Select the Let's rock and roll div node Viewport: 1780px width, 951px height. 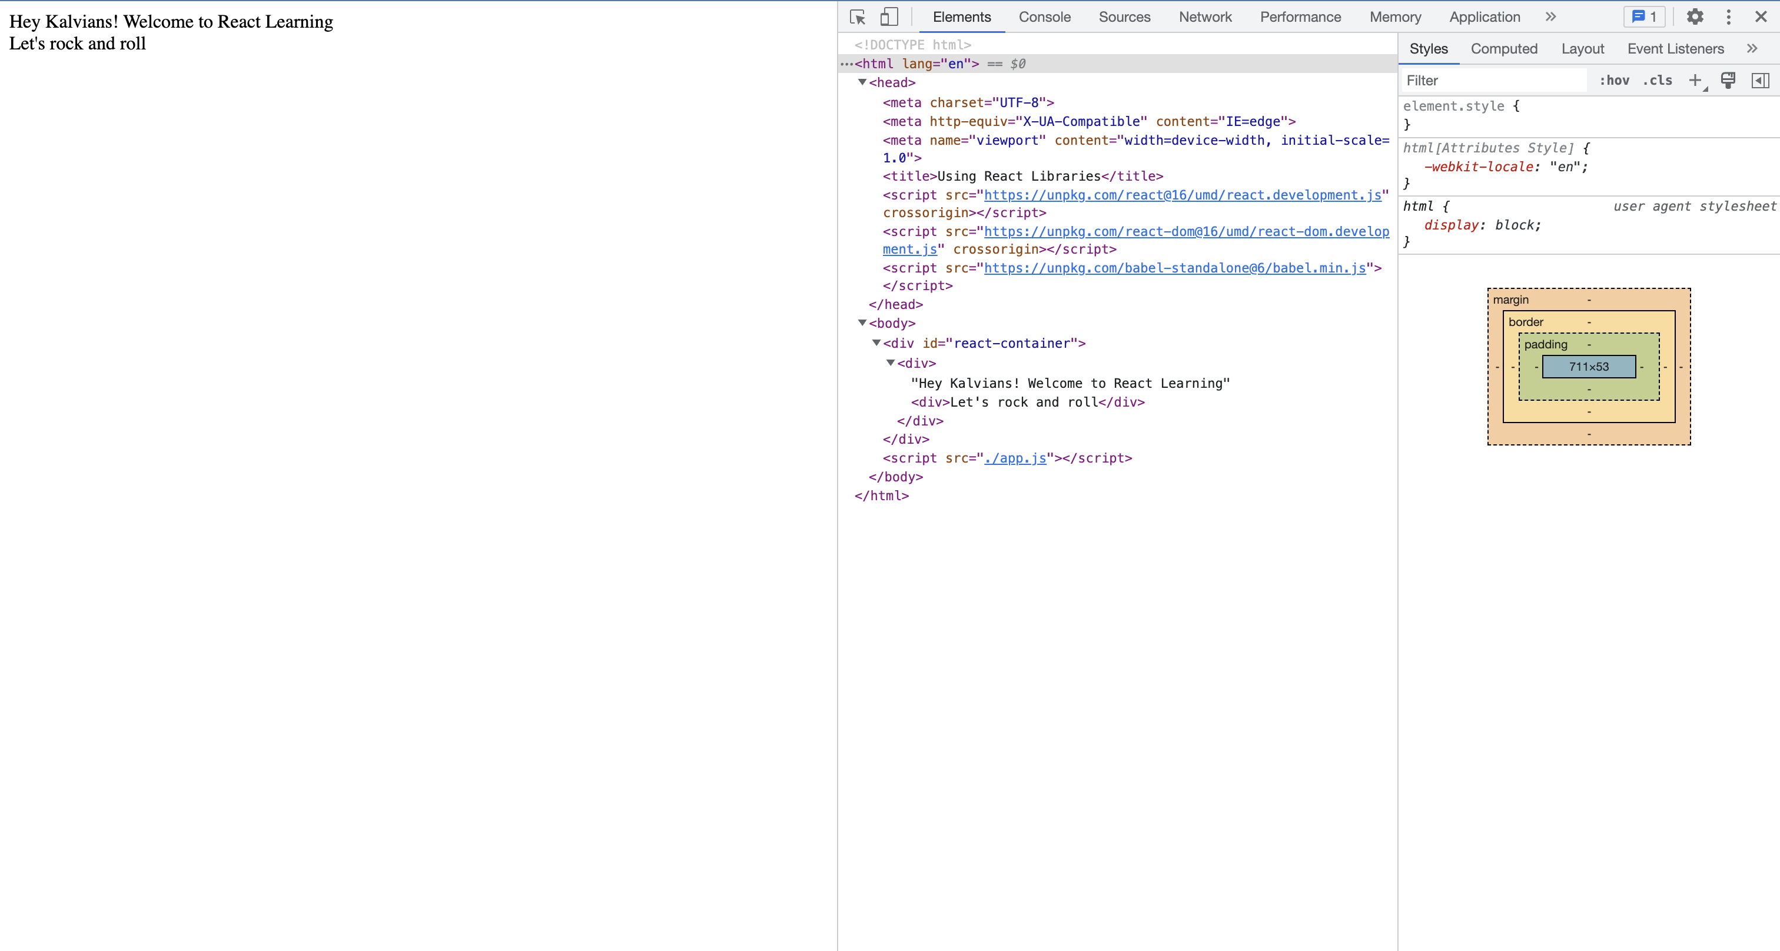(1028, 402)
